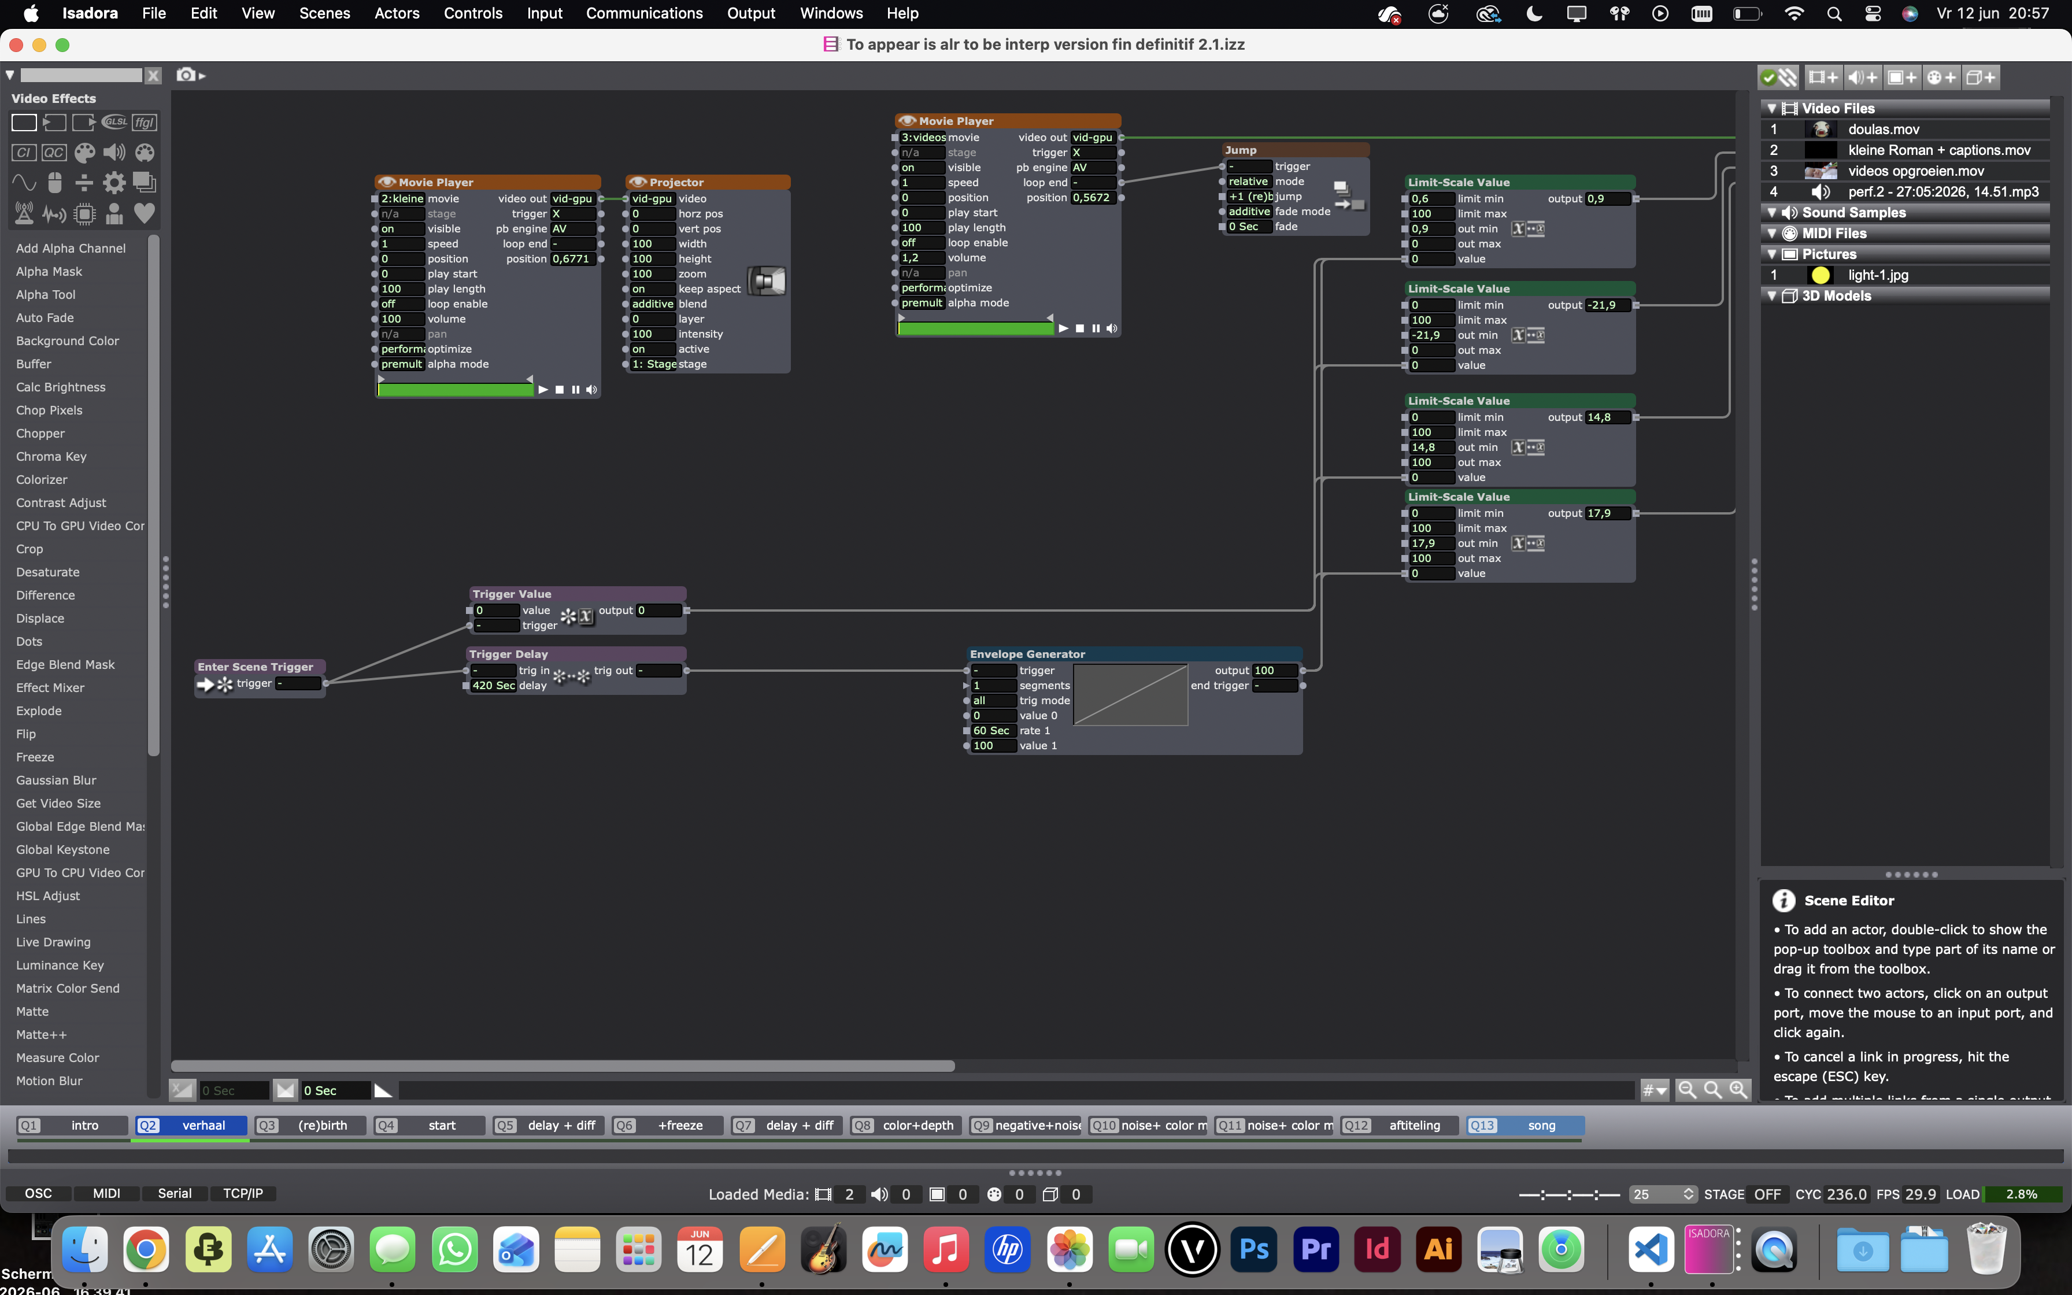The width and height of the screenshot is (2072, 1295).
Task: Toggle loop enable on 3:videos Movie Player
Action: 922,242
